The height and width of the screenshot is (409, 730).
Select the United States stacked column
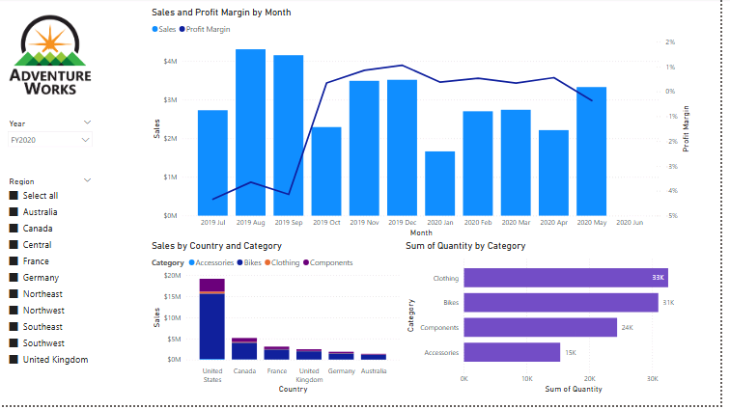pyautogui.click(x=211, y=323)
